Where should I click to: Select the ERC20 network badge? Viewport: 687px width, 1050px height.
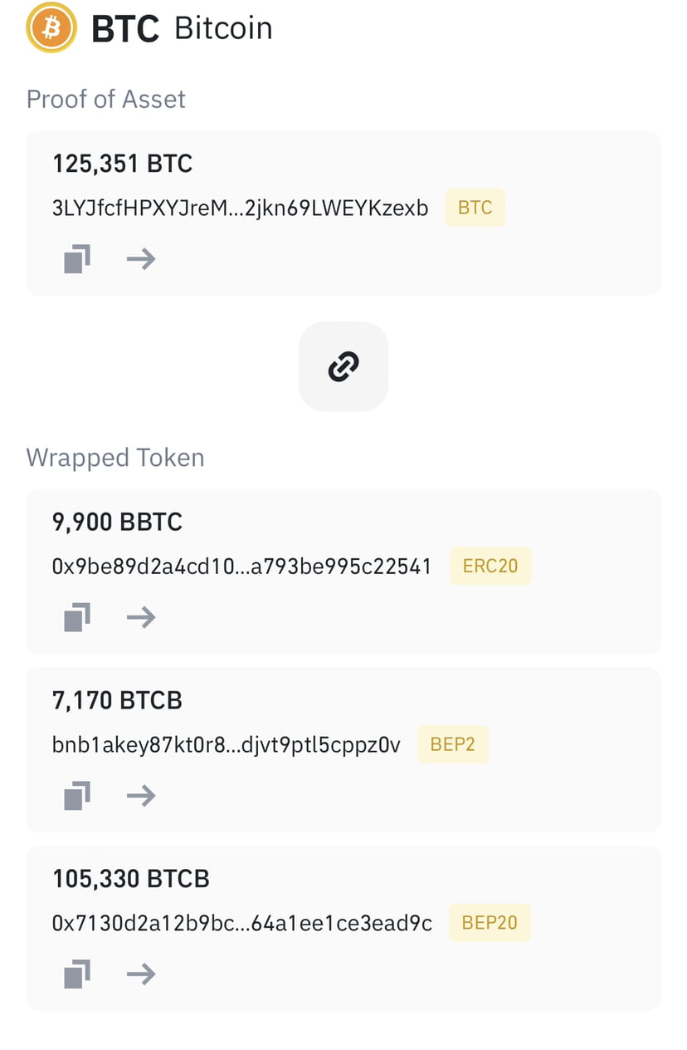coord(490,566)
